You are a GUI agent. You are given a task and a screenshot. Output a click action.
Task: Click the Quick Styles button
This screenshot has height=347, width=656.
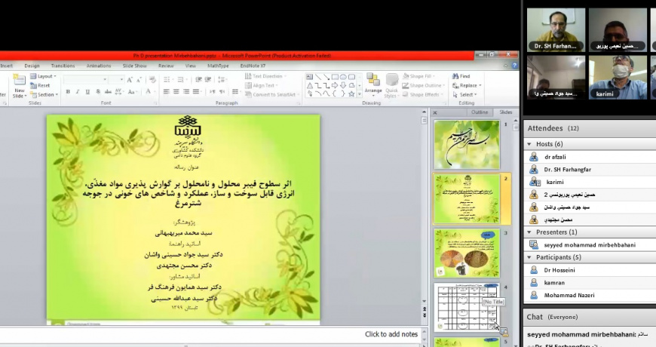[391, 86]
